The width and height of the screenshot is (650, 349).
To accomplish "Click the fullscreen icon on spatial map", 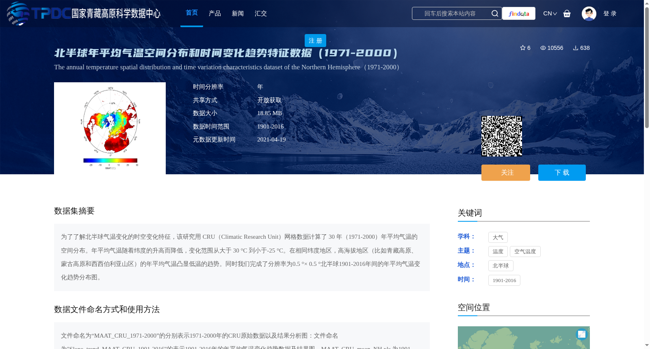I will pyautogui.click(x=582, y=334).
